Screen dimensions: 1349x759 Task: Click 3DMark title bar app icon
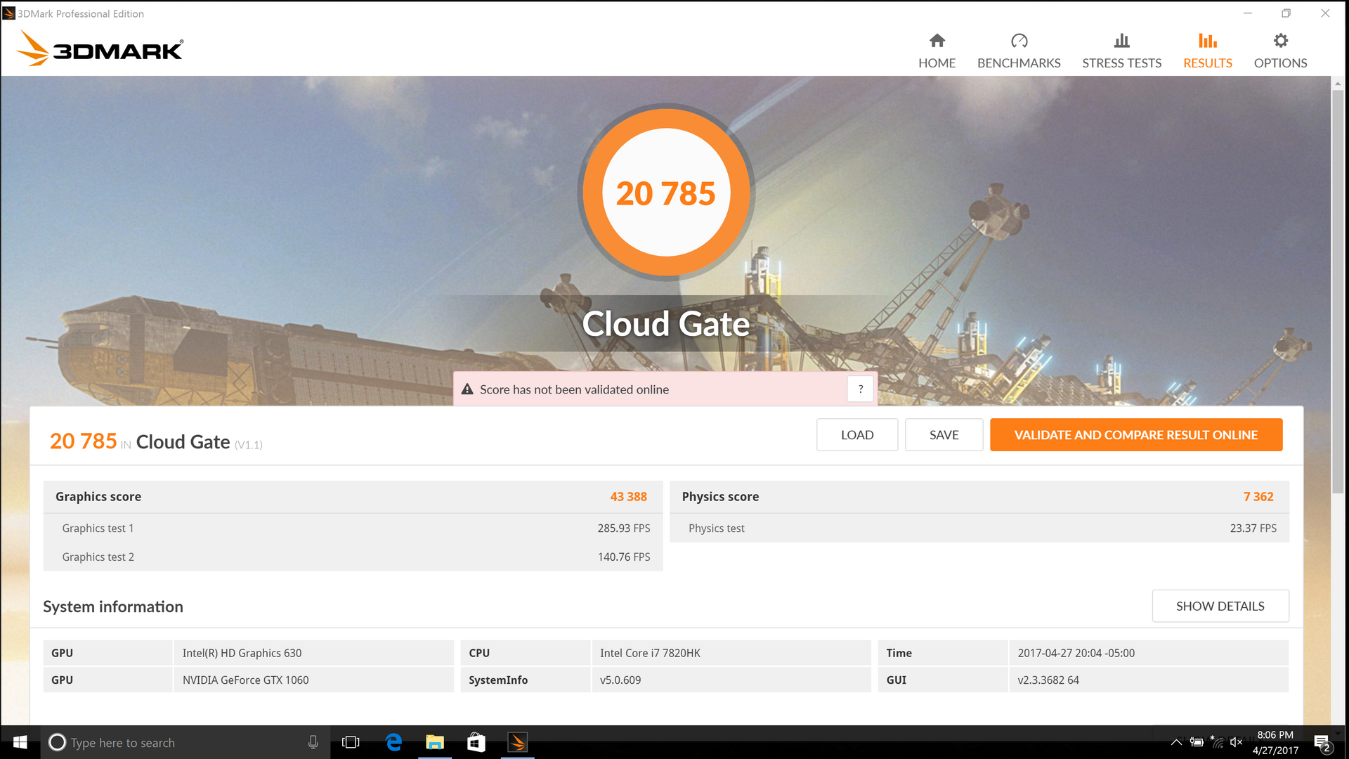[x=8, y=13]
